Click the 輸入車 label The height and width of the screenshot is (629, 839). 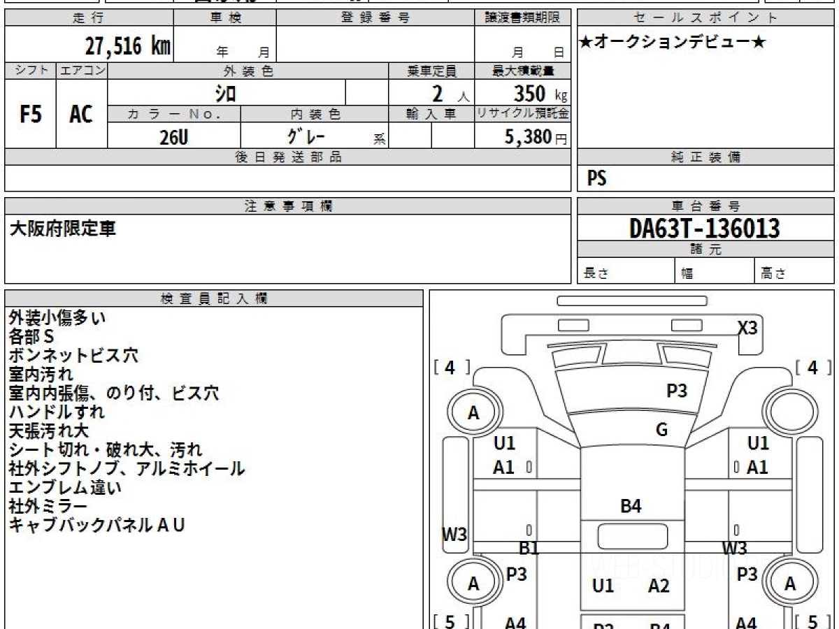(431, 114)
